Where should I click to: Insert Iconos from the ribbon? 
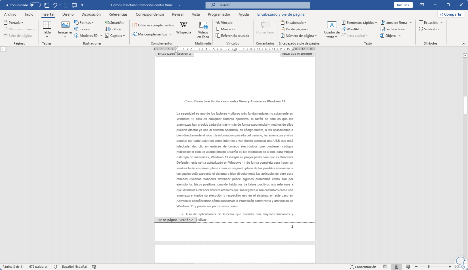(x=82, y=29)
